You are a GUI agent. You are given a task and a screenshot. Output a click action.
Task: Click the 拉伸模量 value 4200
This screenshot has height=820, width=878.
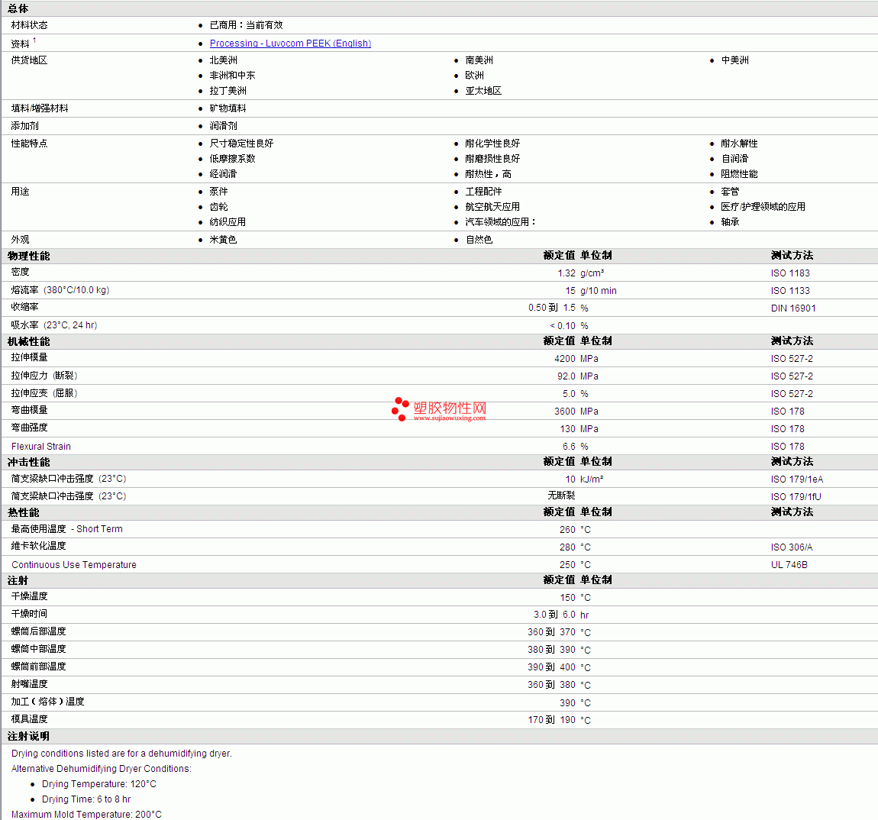pyautogui.click(x=564, y=359)
